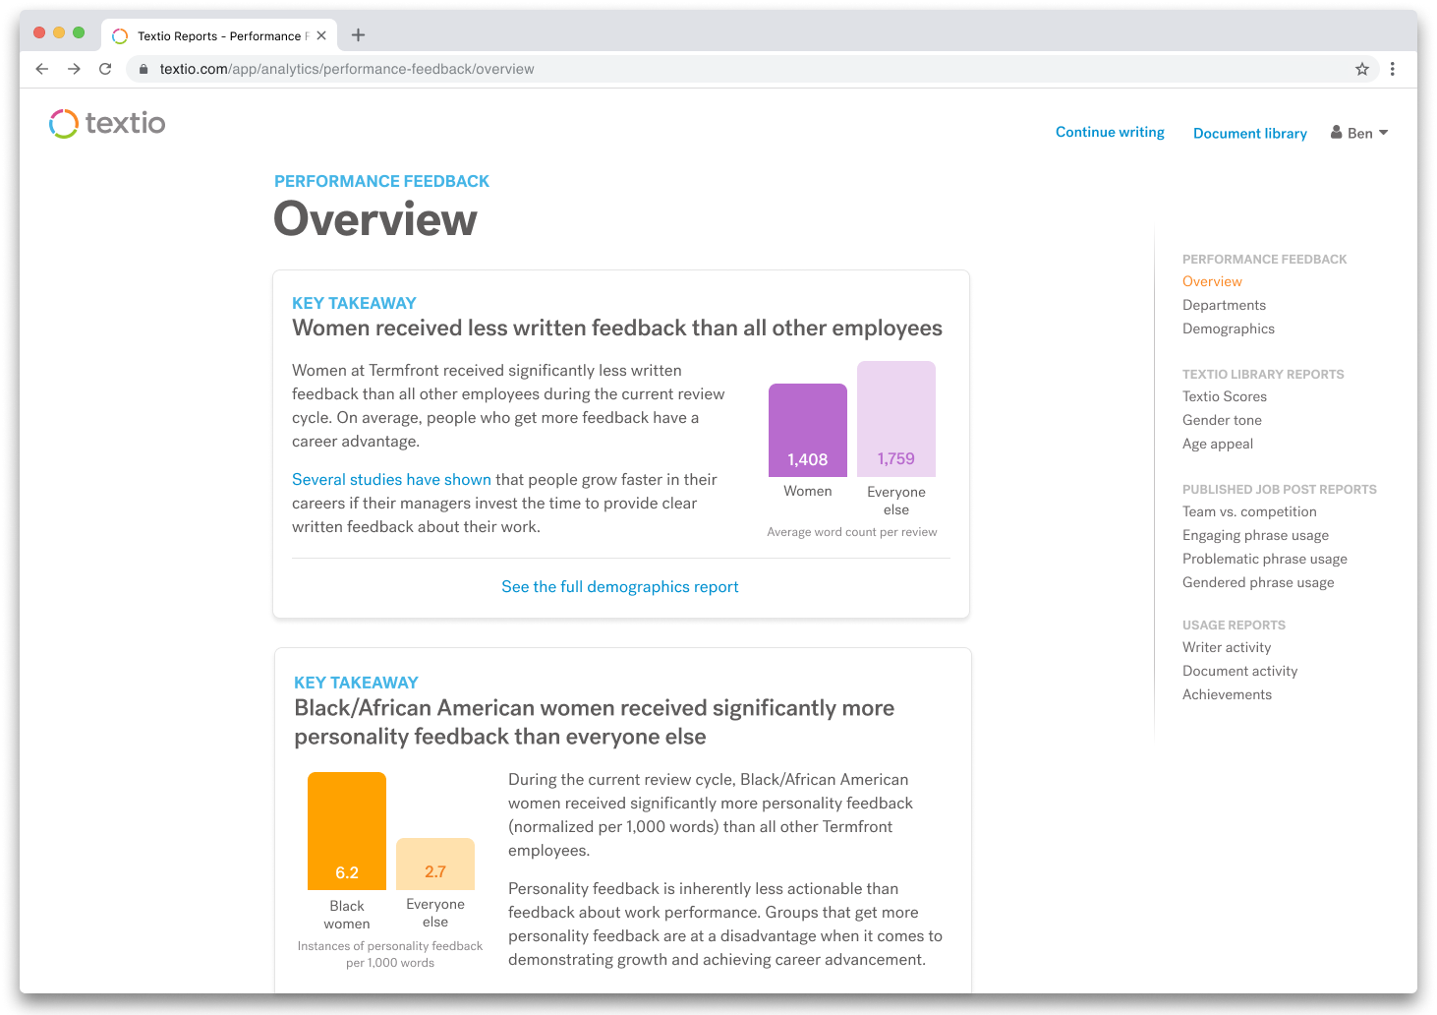Click the Textio logo
The image size is (1437, 1015).
click(106, 123)
